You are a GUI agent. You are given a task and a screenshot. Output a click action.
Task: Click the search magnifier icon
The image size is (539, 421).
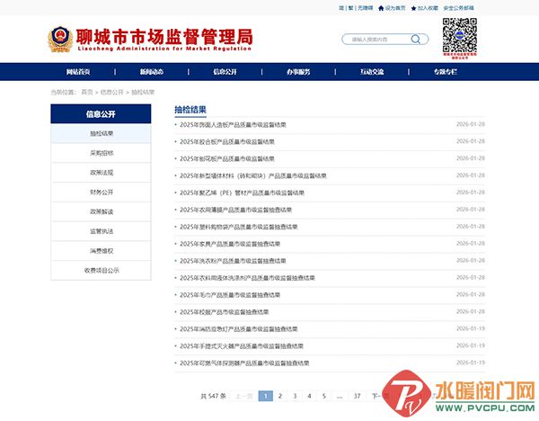pyautogui.click(x=414, y=39)
